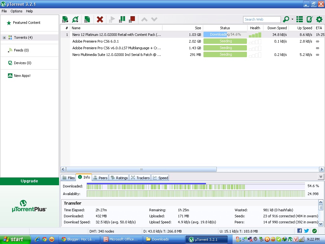Remove torrent with the red X icon
325x244 pixels.
pos(100,19)
